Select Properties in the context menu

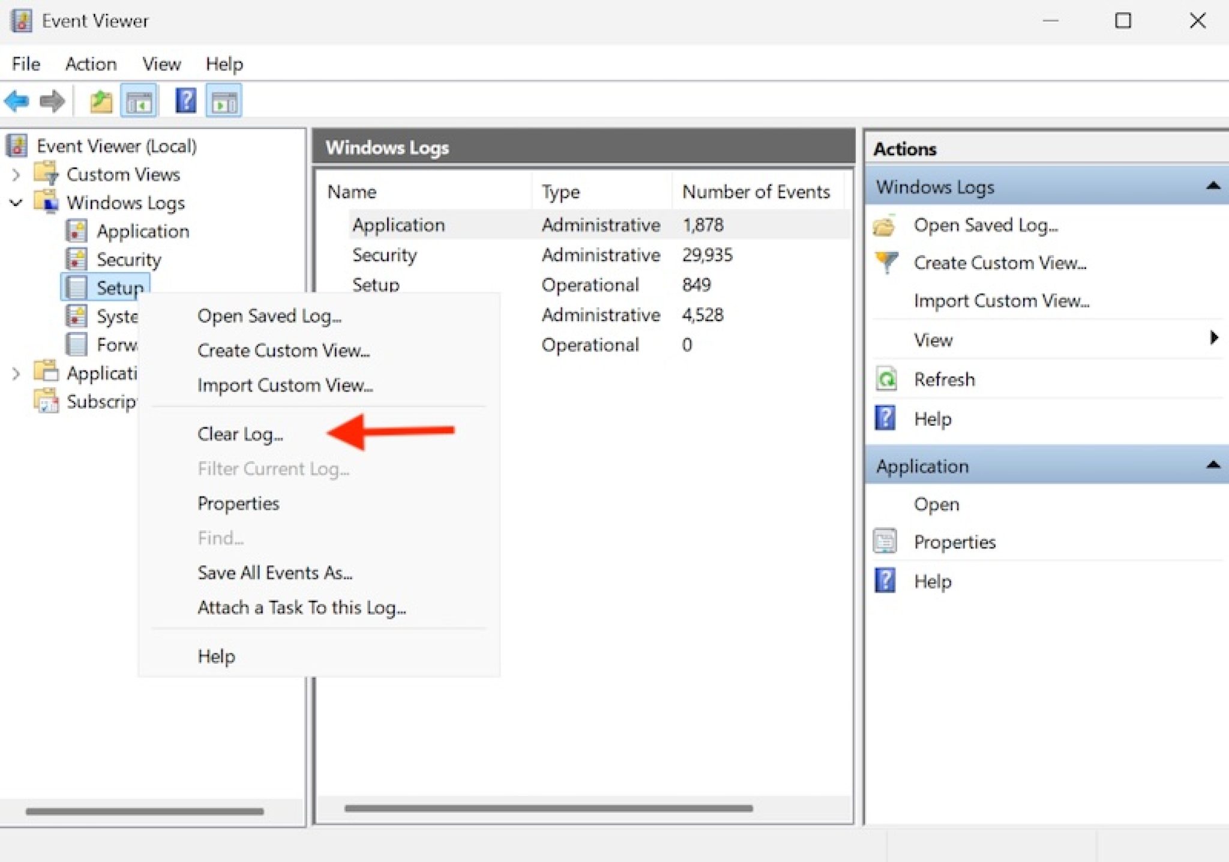click(238, 503)
